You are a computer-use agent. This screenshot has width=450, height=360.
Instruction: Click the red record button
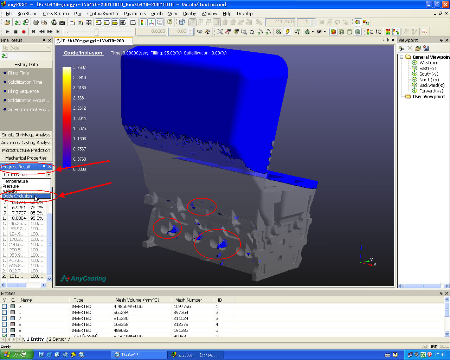24,32
